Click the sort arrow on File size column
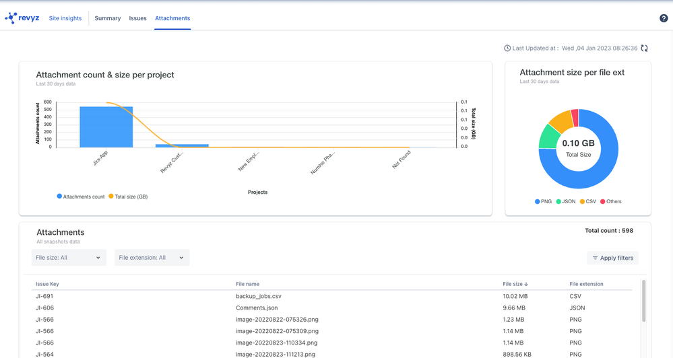Screen dimensions: 673x358 (x=526, y=284)
